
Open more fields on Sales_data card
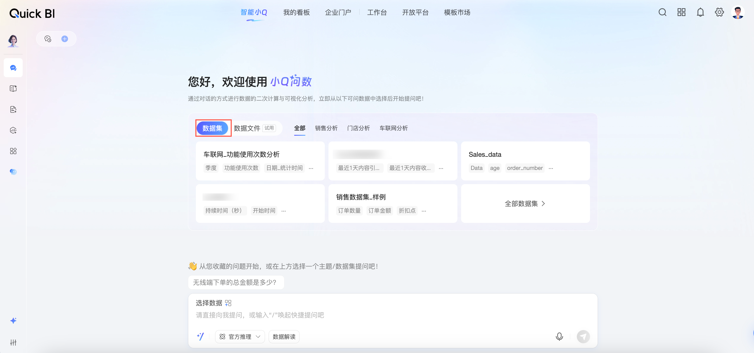point(551,168)
